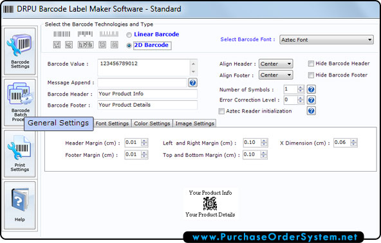The width and height of the screenshot is (381, 243).
Task: Click the first linear barcode sample icon
Action: click(x=62, y=34)
